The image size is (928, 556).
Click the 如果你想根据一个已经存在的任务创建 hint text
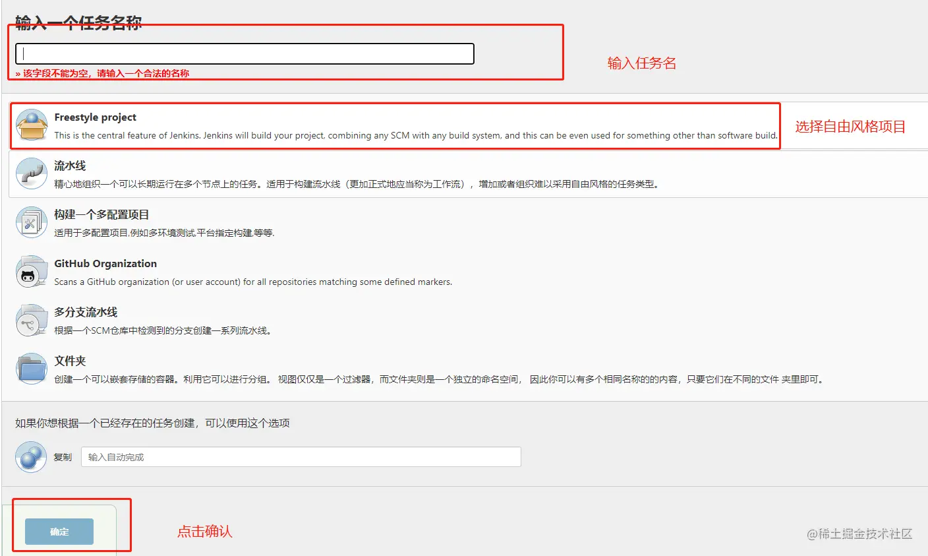pyautogui.click(x=152, y=423)
